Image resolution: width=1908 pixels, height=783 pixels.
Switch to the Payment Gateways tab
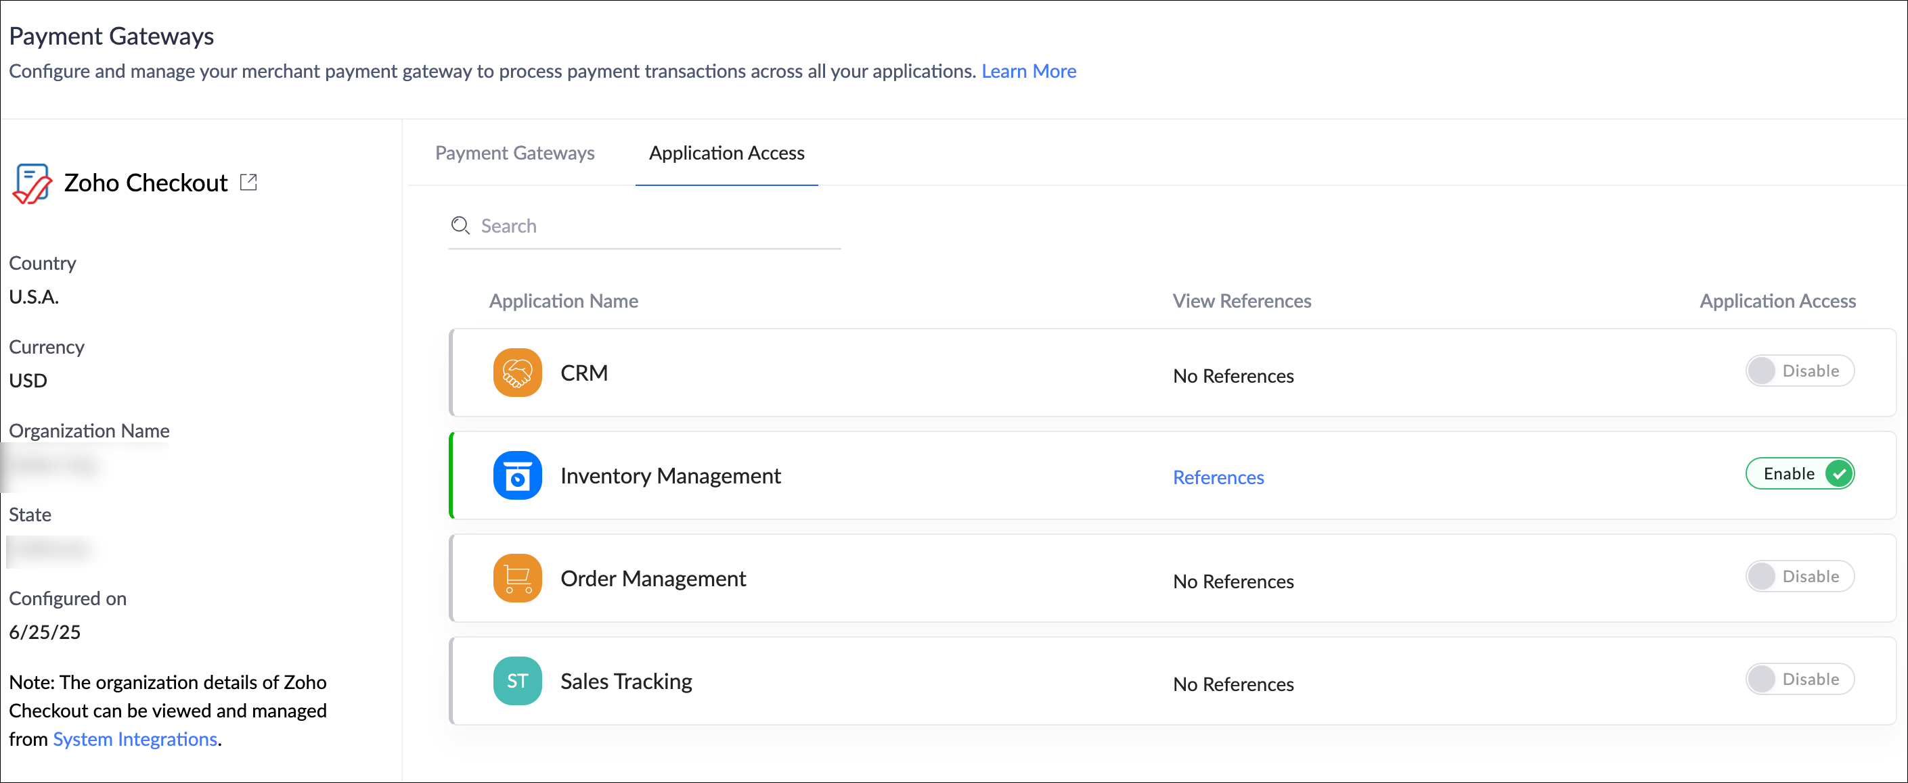(x=515, y=152)
